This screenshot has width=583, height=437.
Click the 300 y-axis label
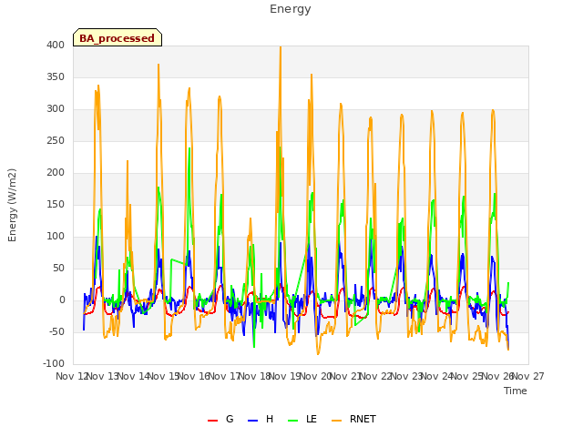56,109
